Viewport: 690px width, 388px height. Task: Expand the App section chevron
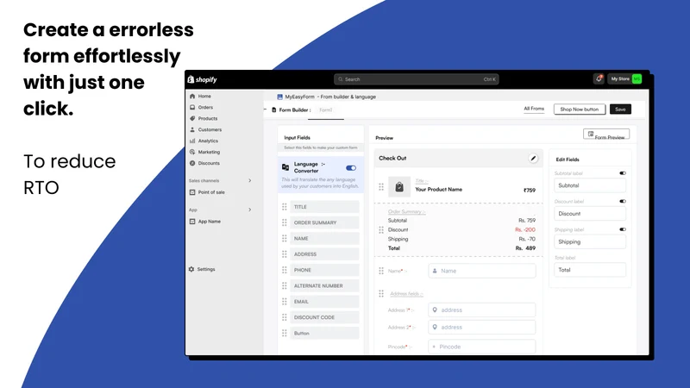(249, 210)
